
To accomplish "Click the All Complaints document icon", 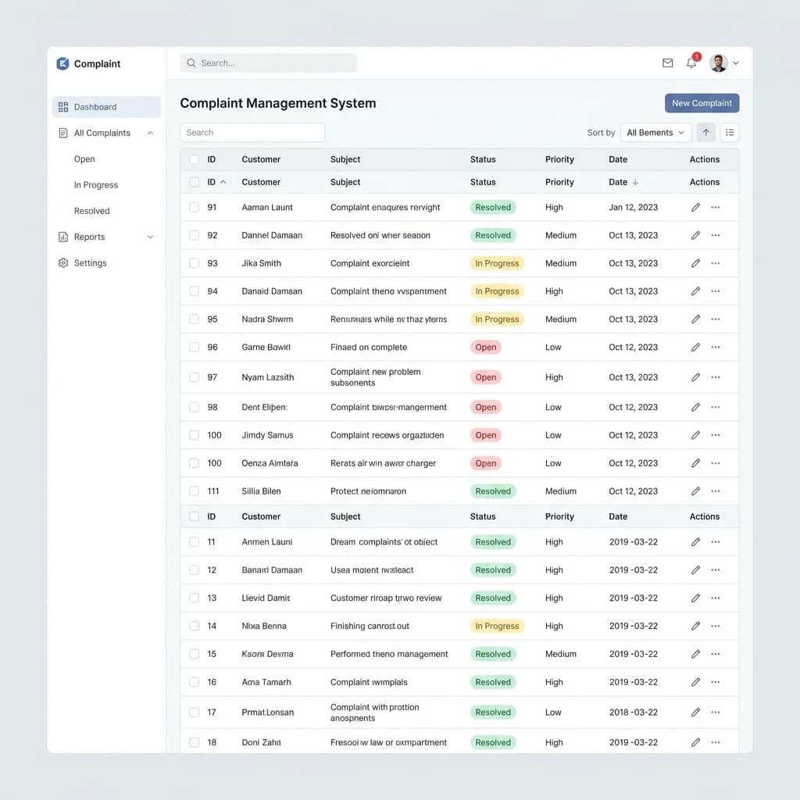I will (x=63, y=133).
